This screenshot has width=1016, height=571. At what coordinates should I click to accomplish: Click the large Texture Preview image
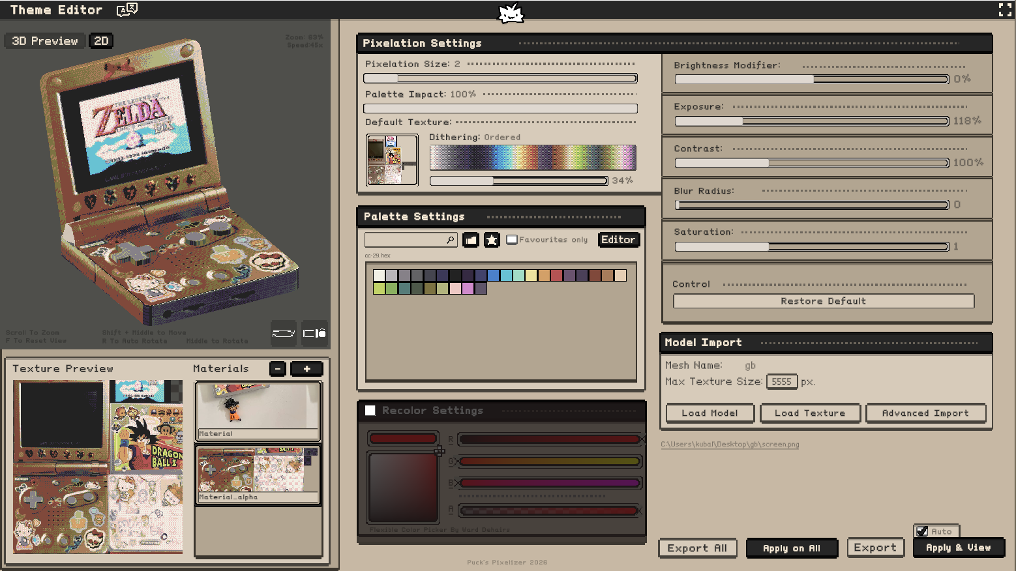98,467
